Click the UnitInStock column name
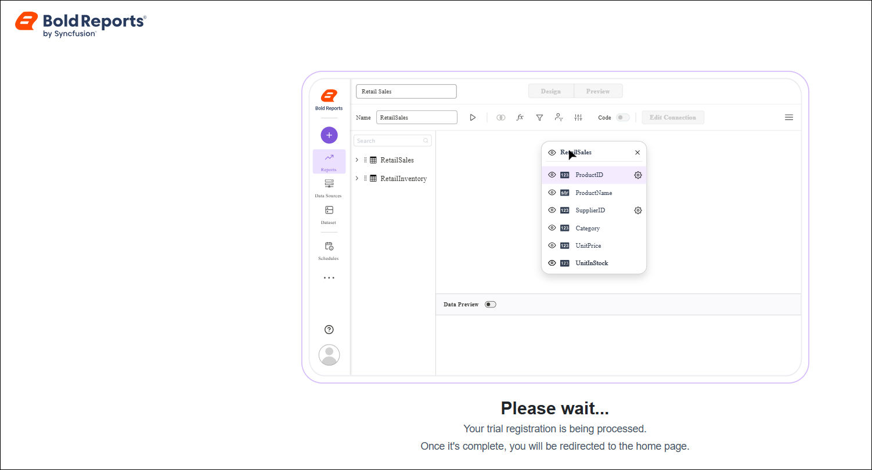The height and width of the screenshot is (470, 872). pyautogui.click(x=592, y=263)
